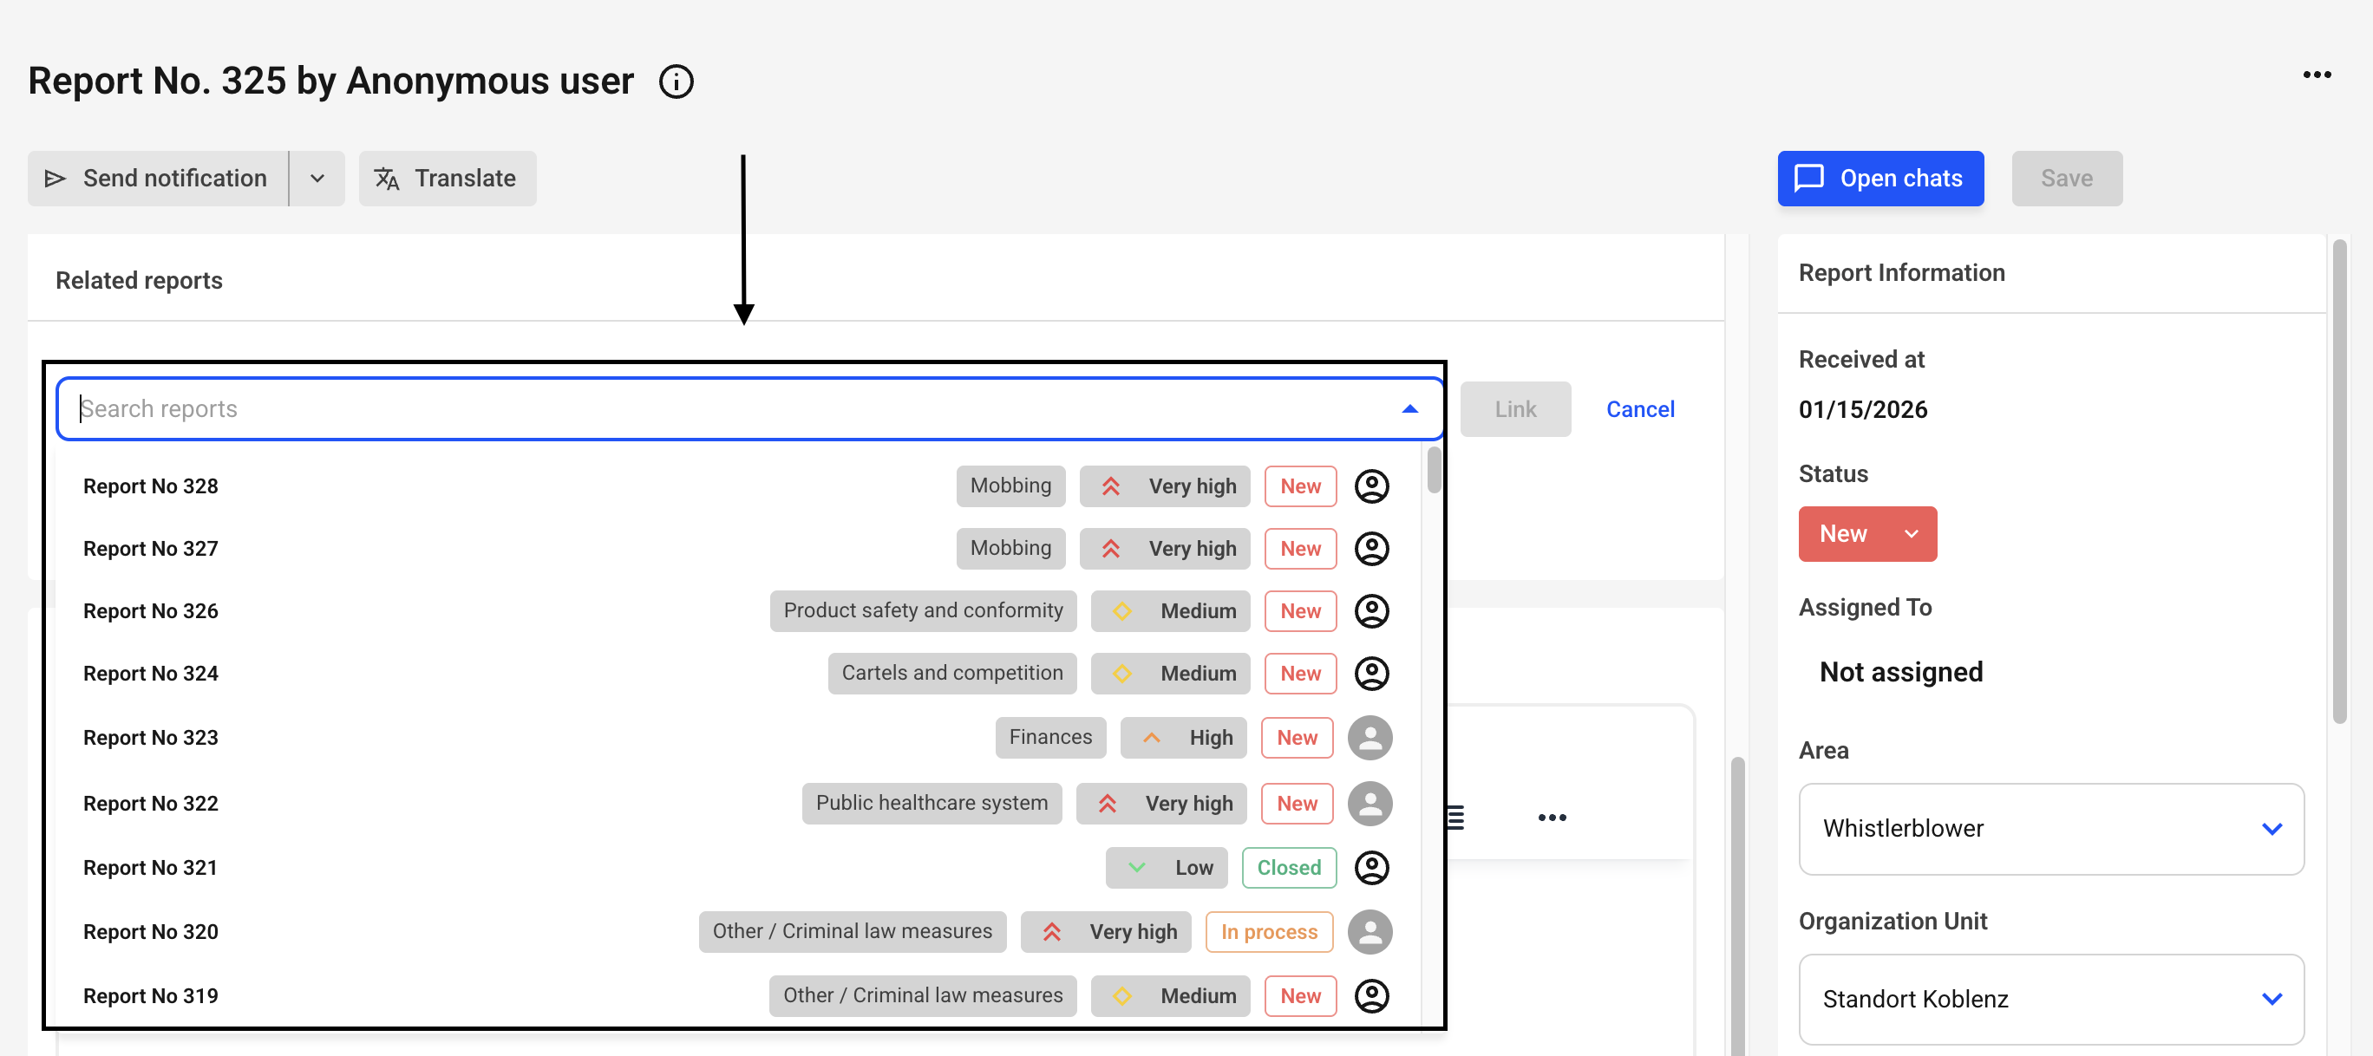
Task: Click the Open chats button
Action: click(1879, 179)
